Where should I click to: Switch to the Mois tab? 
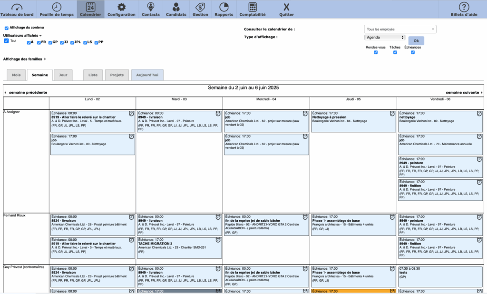(x=16, y=75)
